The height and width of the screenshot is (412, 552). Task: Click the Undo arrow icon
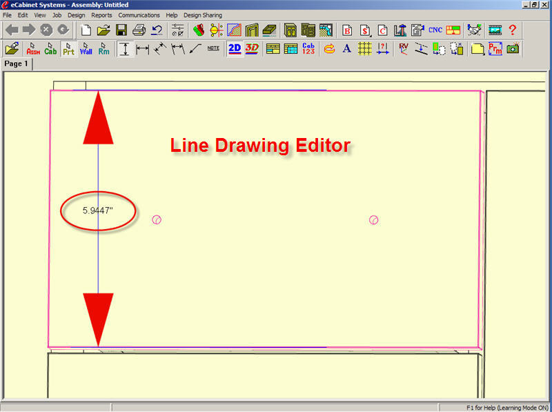[x=157, y=30]
